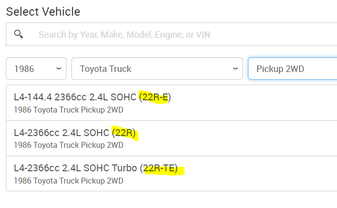Click the highlighted 22R-E engine code

coord(155,97)
